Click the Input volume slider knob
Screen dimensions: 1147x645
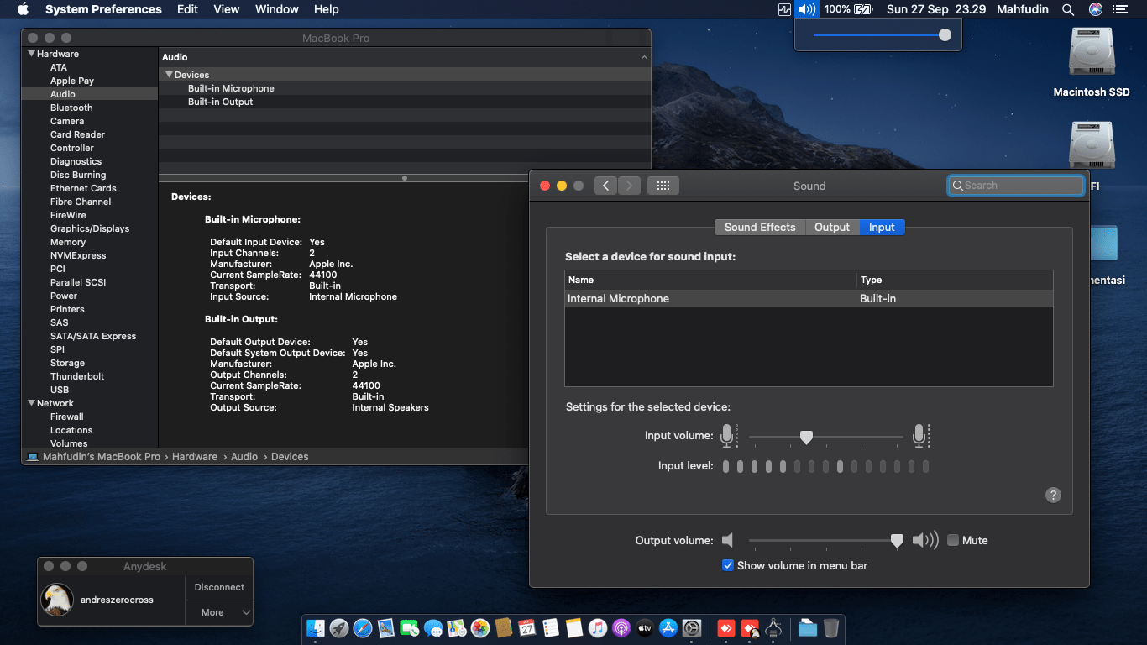pyautogui.click(x=806, y=437)
